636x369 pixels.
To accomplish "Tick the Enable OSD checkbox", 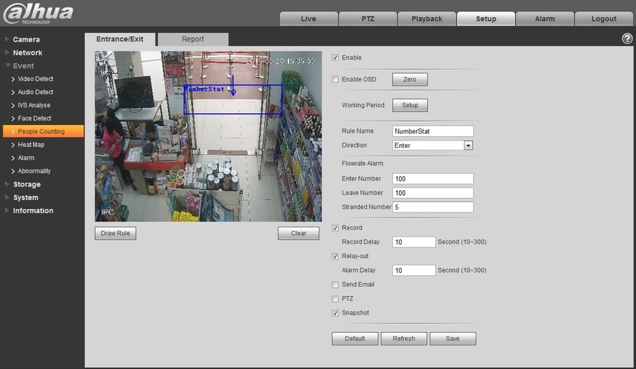I will coord(336,80).
